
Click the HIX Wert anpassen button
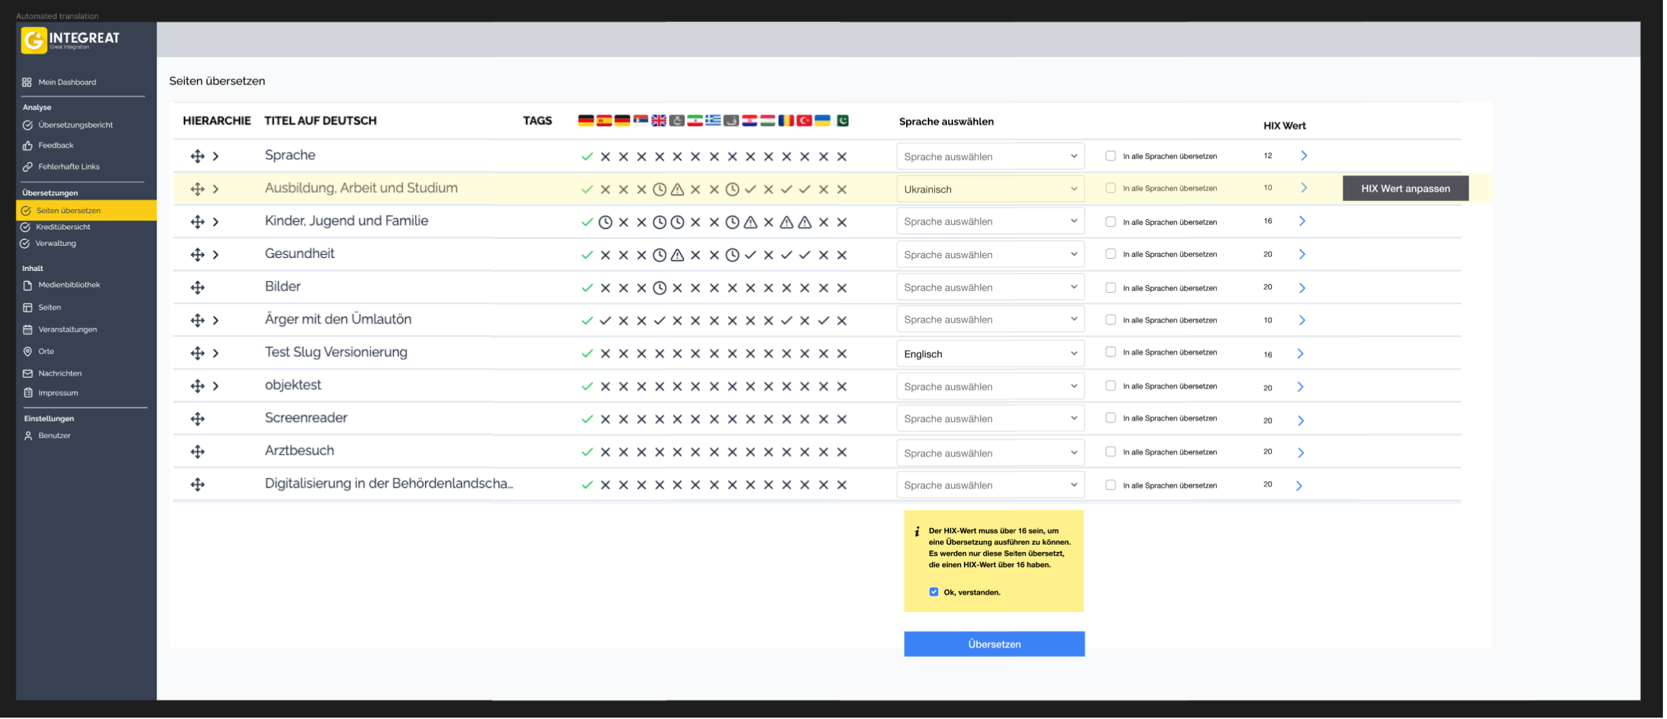point(1405,188)
